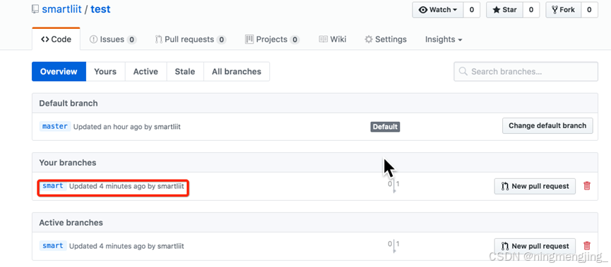Open repository Settings gear tab
This screenshot has width=611, height=267.
click(386, 39)
